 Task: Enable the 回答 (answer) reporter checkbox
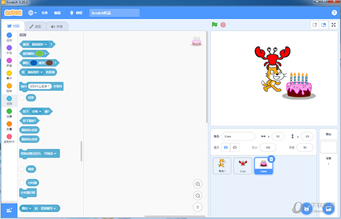coord(22,98)
